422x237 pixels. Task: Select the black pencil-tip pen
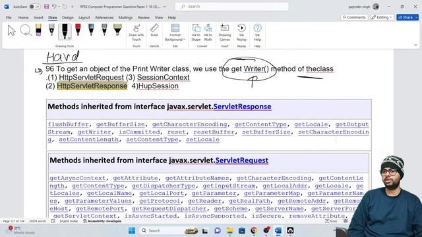click(51, 30)
